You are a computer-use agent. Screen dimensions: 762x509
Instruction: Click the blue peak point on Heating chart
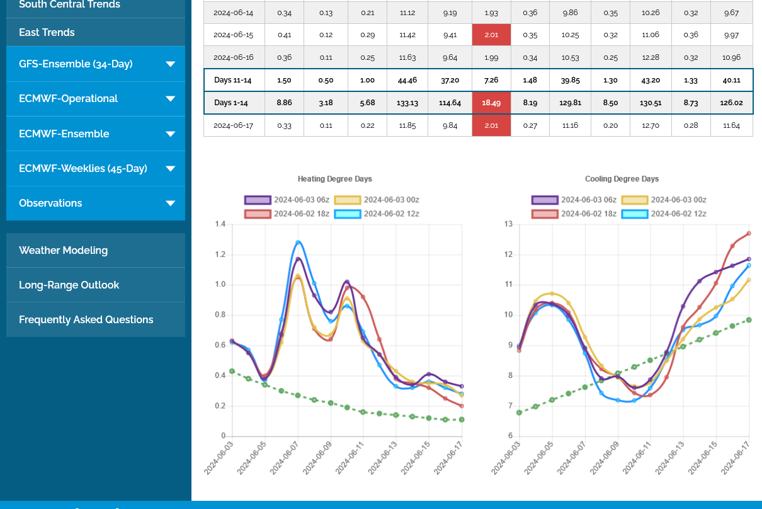pyautogui.click(x=298, y=242)
